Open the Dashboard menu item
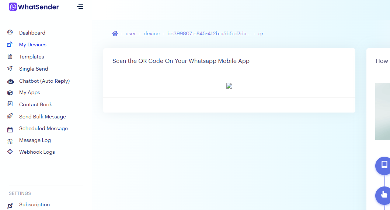The image size is (390, 210). click(32, 33)
